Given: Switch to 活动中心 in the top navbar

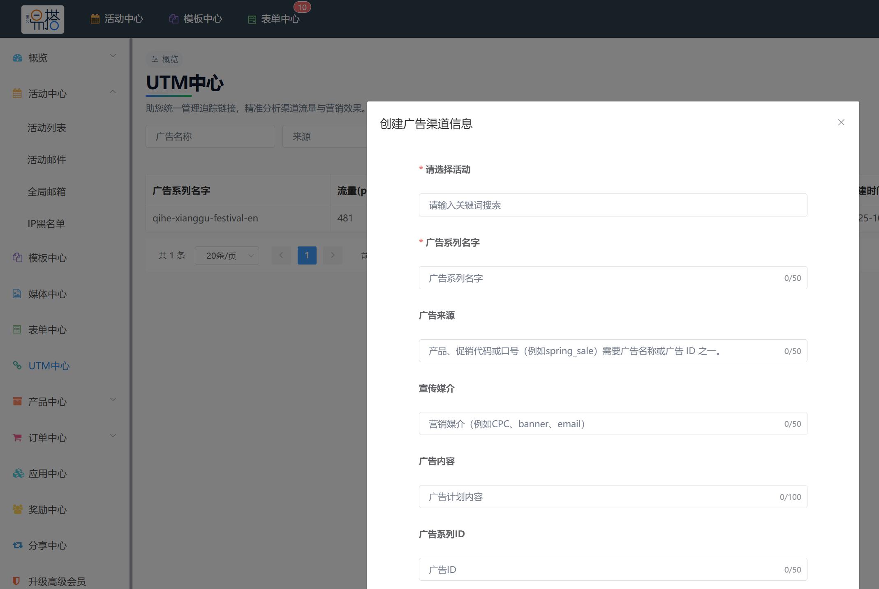Looking at the screenshot, I should (x=117, y=19).
